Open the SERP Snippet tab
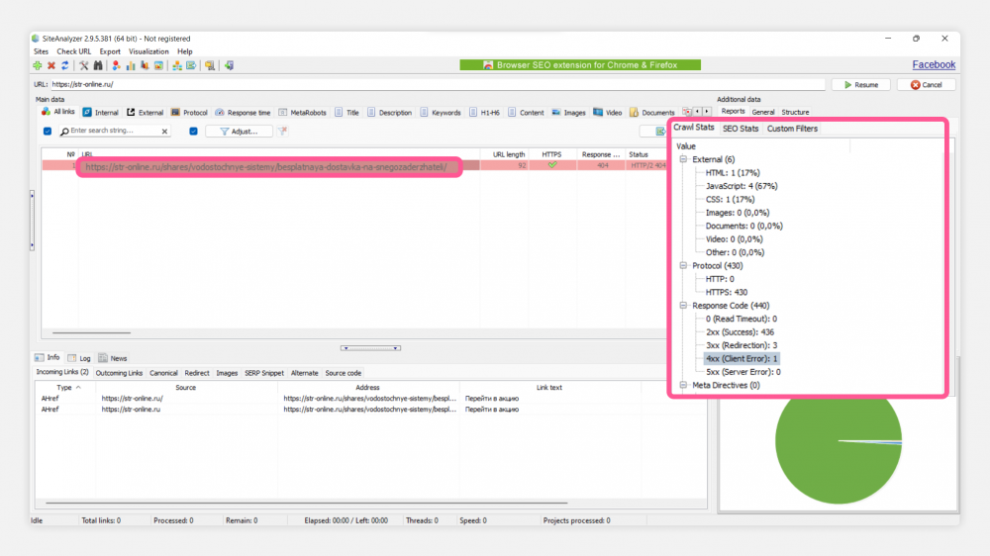Viewport: 990px width, 556px height. click(x=264, y=373)
